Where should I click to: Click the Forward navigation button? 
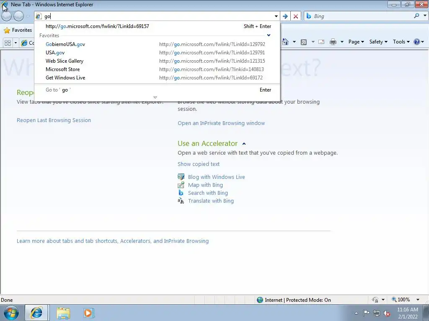18,16
